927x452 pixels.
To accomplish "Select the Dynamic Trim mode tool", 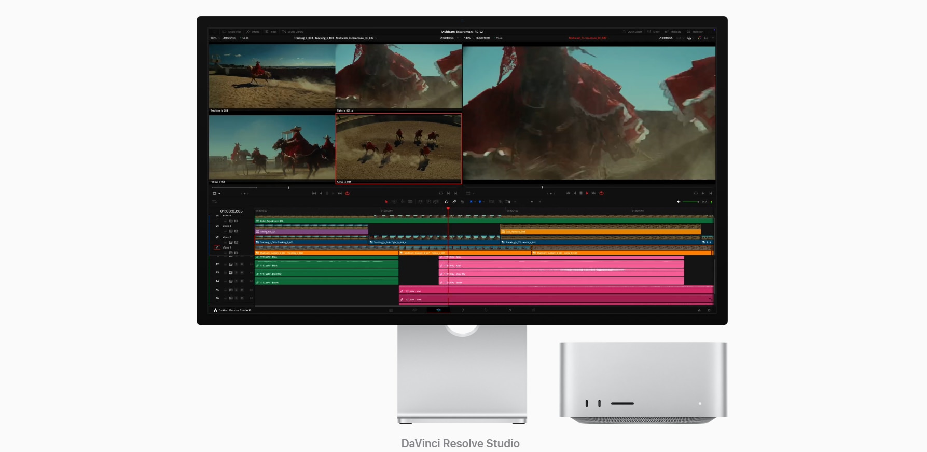I will point(402,202).
